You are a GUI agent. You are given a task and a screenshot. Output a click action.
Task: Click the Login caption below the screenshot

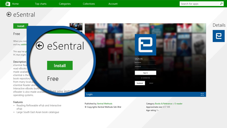coord(89,94)
